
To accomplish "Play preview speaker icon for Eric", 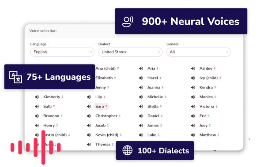I will pyautogui.click(x=193, y=116).
